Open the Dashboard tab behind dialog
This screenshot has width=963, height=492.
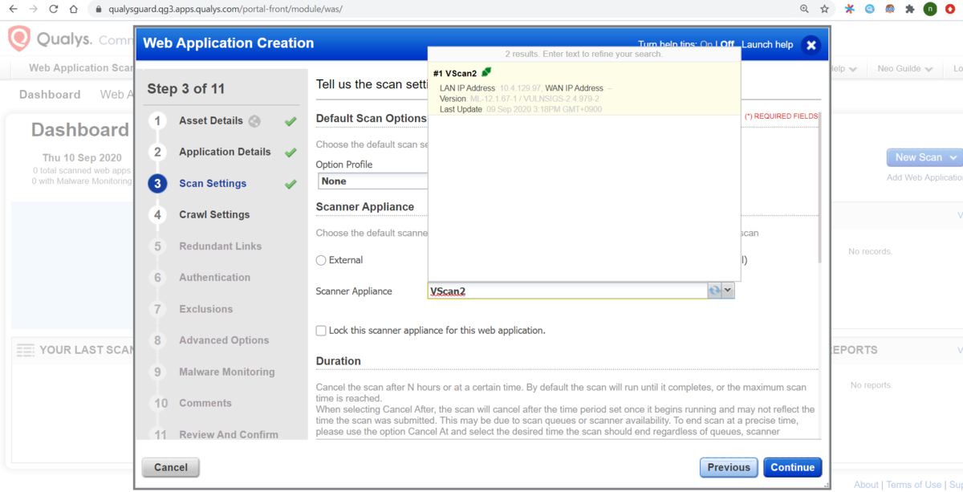[x=50, y=95]
